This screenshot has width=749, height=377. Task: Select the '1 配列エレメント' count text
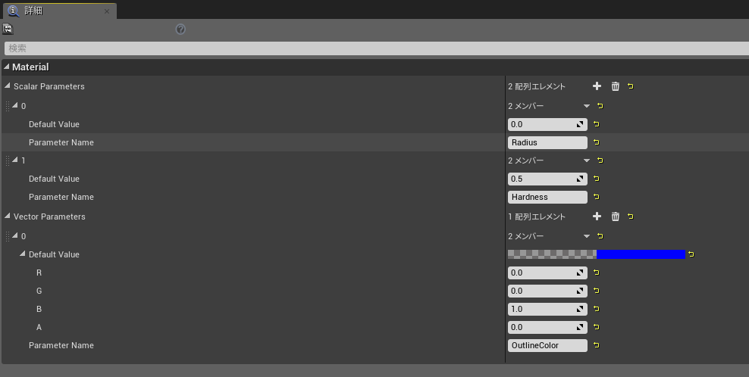(x=537, y=217)
